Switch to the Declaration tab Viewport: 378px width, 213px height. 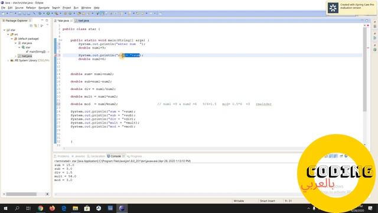[x=96, y=156]
